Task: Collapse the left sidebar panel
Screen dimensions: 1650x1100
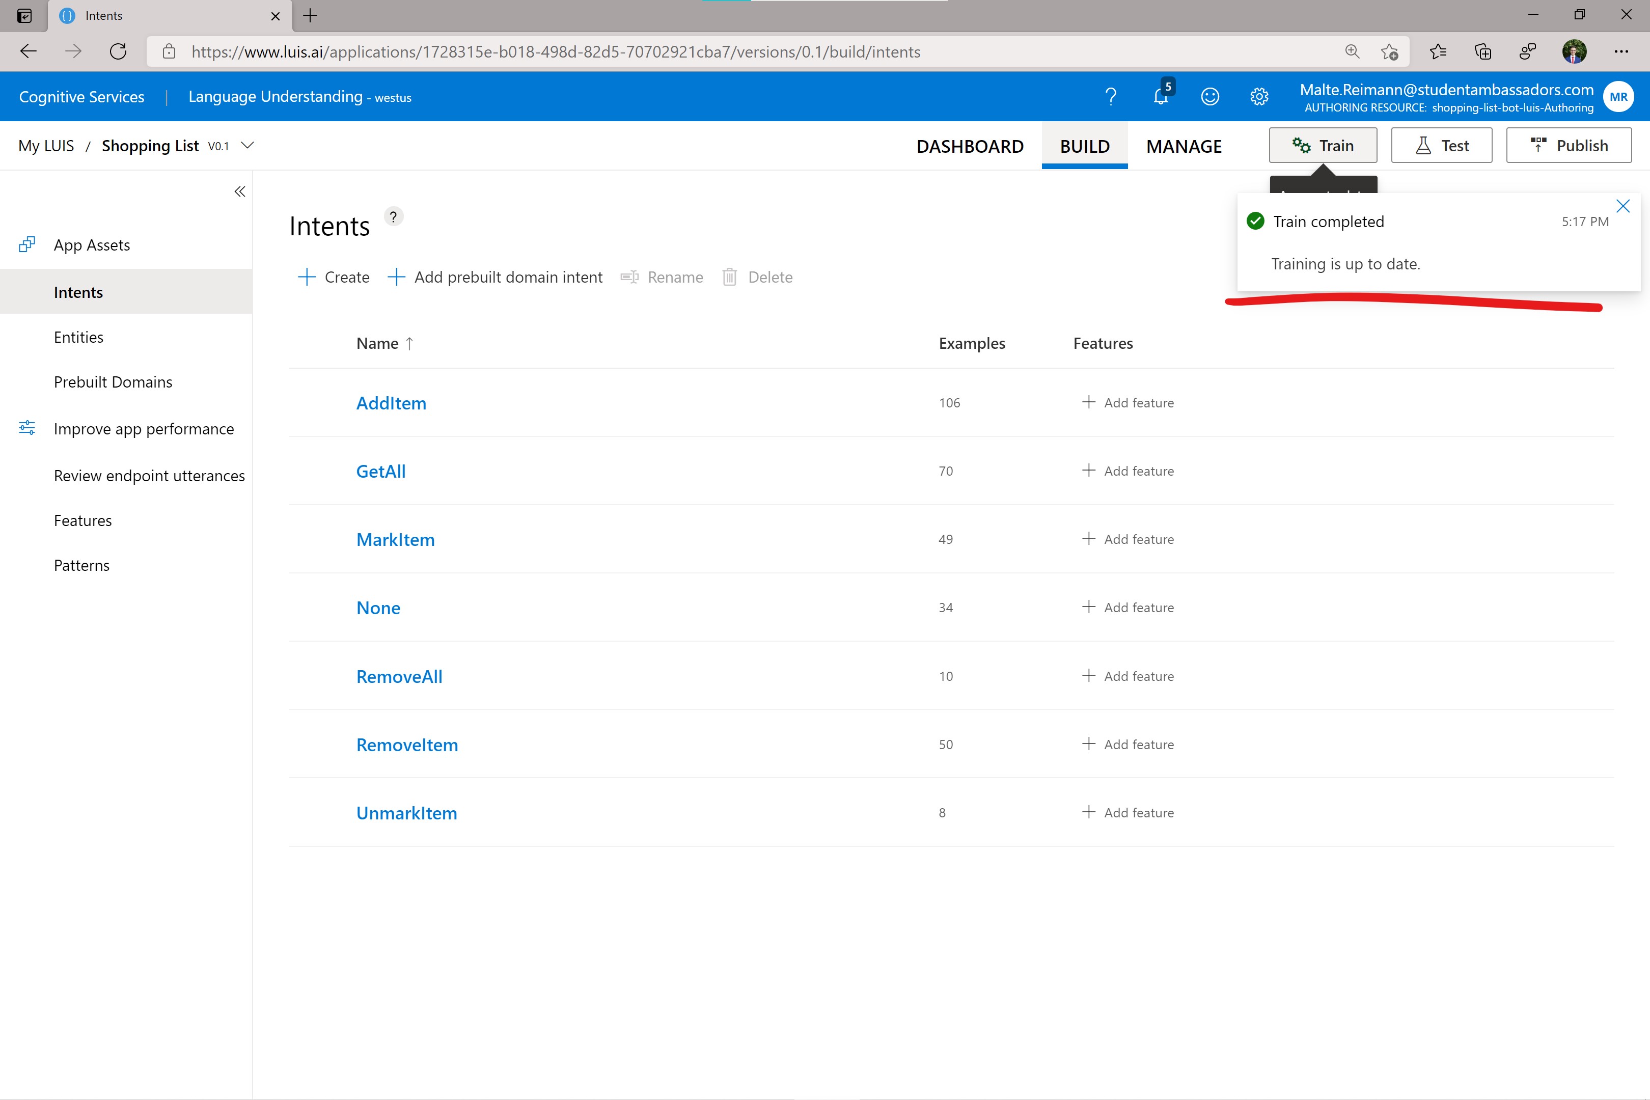Action: click(239, 191)
